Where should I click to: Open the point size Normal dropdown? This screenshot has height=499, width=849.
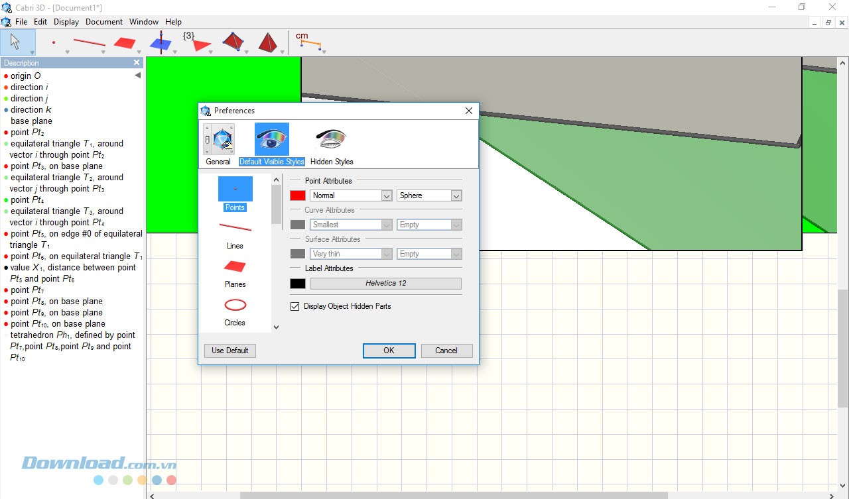tap(351, 195)
